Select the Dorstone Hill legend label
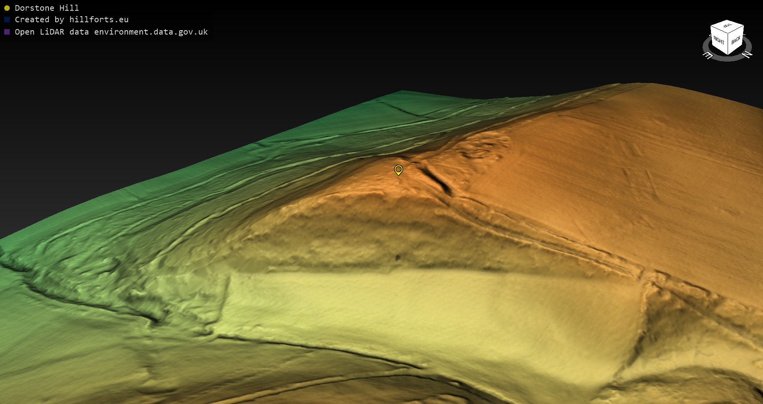Screen dimensions: 763x404 tap(47, 8)
